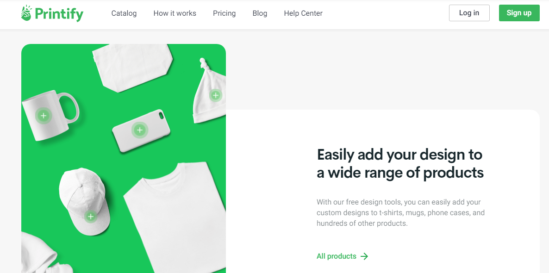Click the plus hotspot on the phone case

(x=140, y=130)
